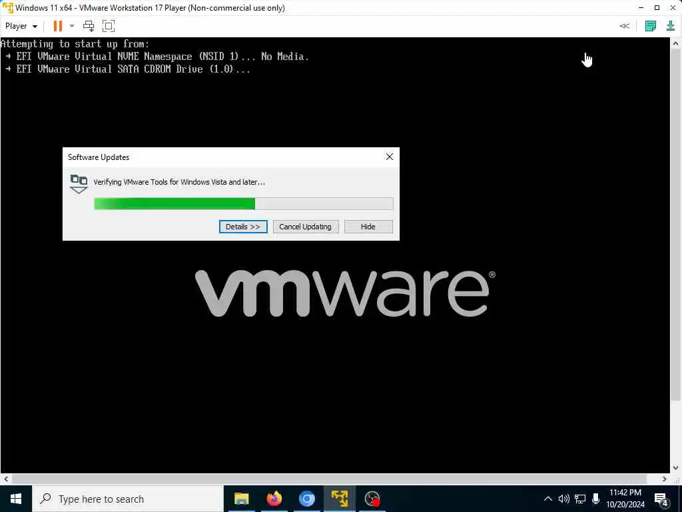Open Firefox from the taskbar
Screen dimensions: 682x512
(x=274, y=499)
